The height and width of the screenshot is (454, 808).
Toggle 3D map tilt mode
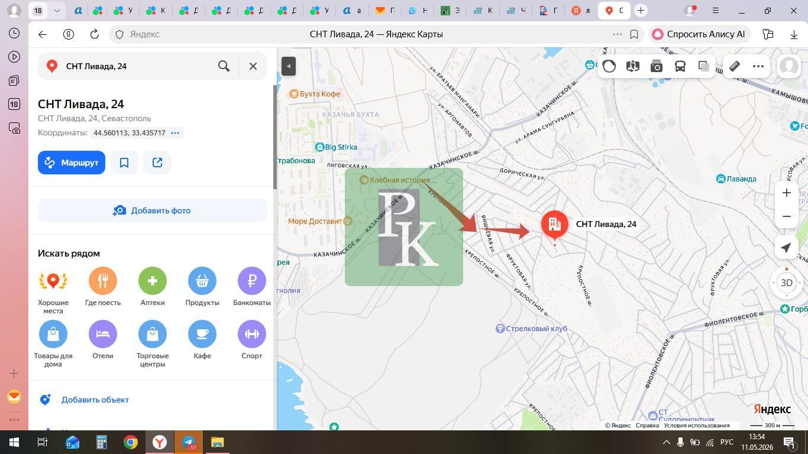click(787, 283)
